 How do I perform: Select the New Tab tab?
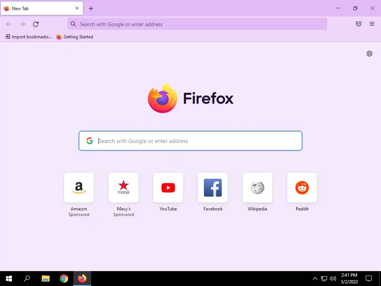[42, 8]
